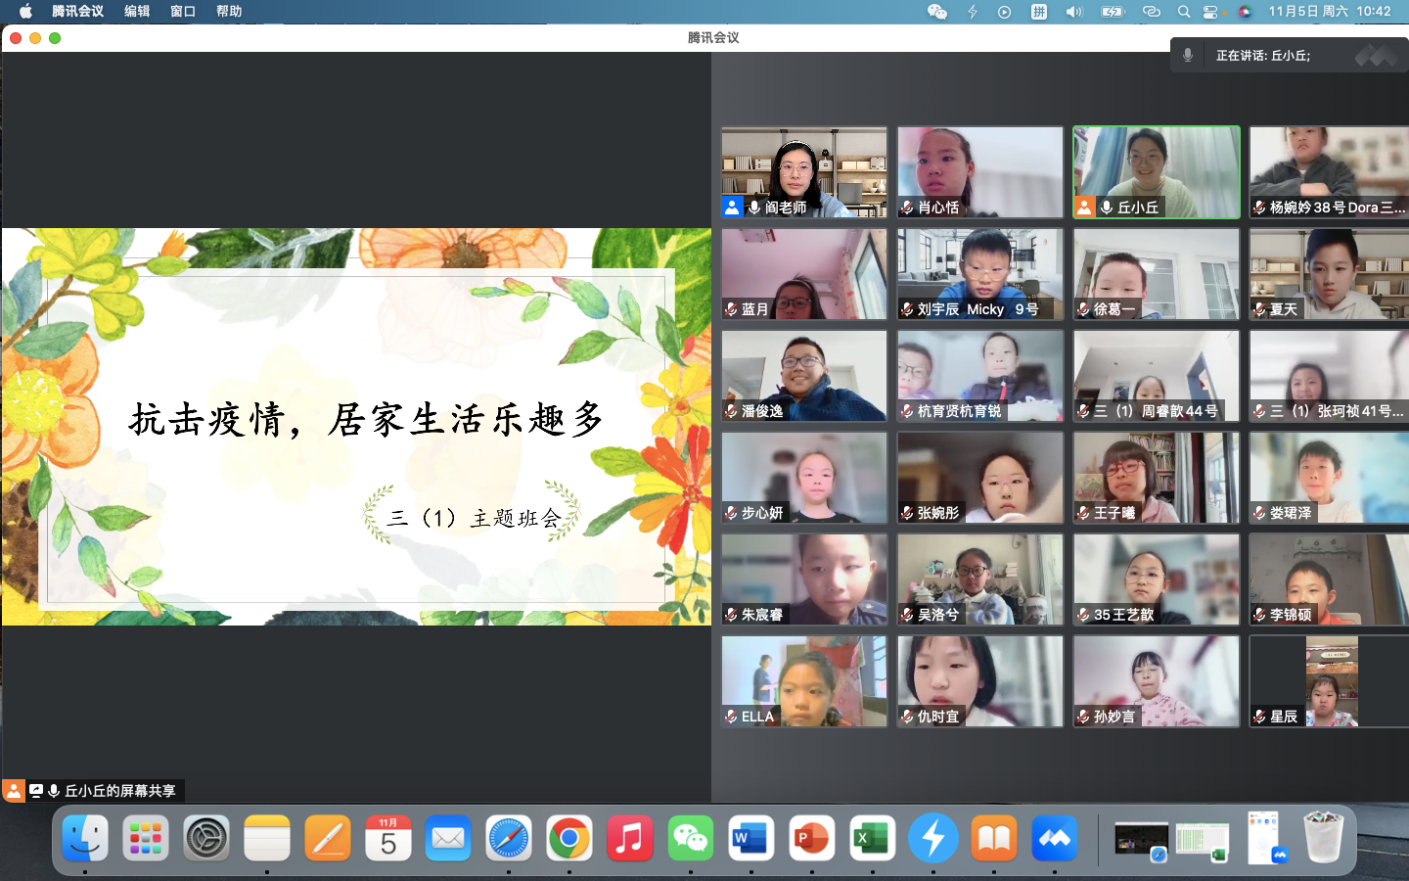Open the Music app in Dock
The height and width of the screenshot is (881, 1409).
tap(630, 839)
